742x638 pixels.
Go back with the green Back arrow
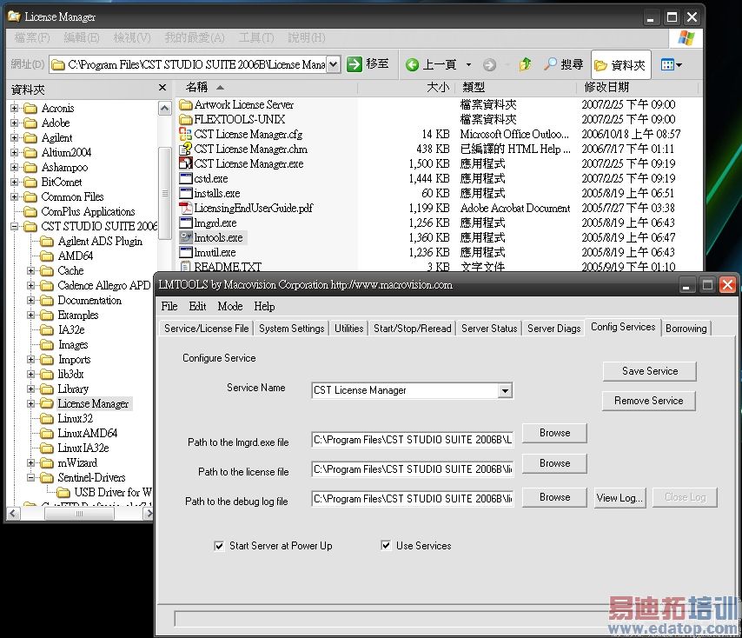[x=412, y=64]
